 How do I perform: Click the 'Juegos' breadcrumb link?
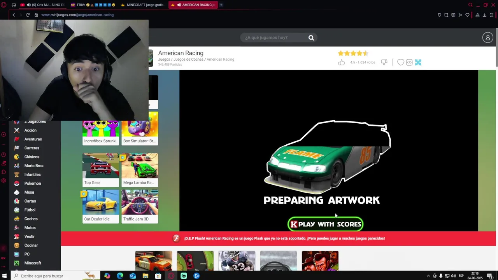(164, 59)
